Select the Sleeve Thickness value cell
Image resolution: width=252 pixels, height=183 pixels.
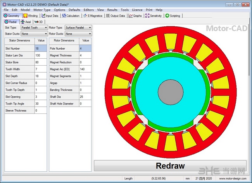click(41, 110)
